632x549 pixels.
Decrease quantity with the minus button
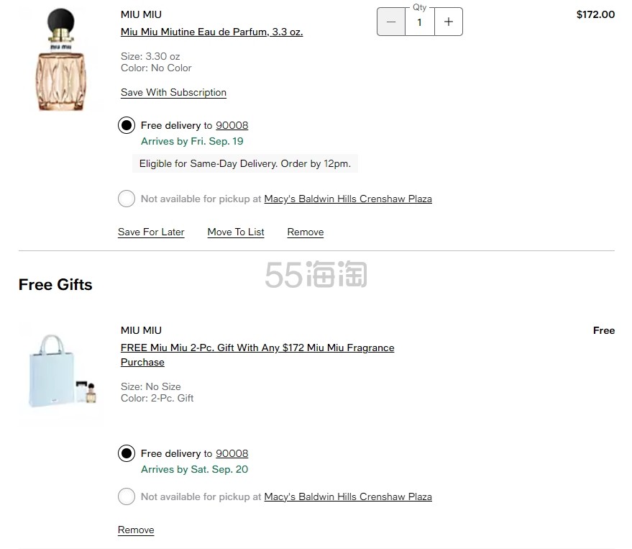coord(391,22)
